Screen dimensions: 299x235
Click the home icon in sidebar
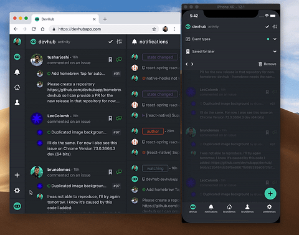[17, 87]
